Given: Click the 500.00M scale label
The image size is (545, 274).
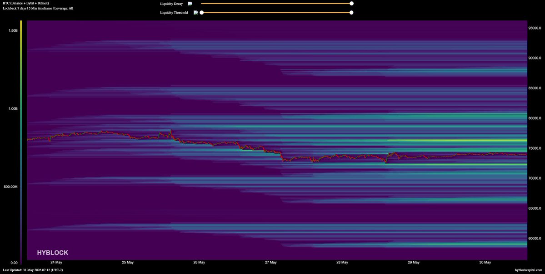Looking at the screenshot, I should [11, 186].
